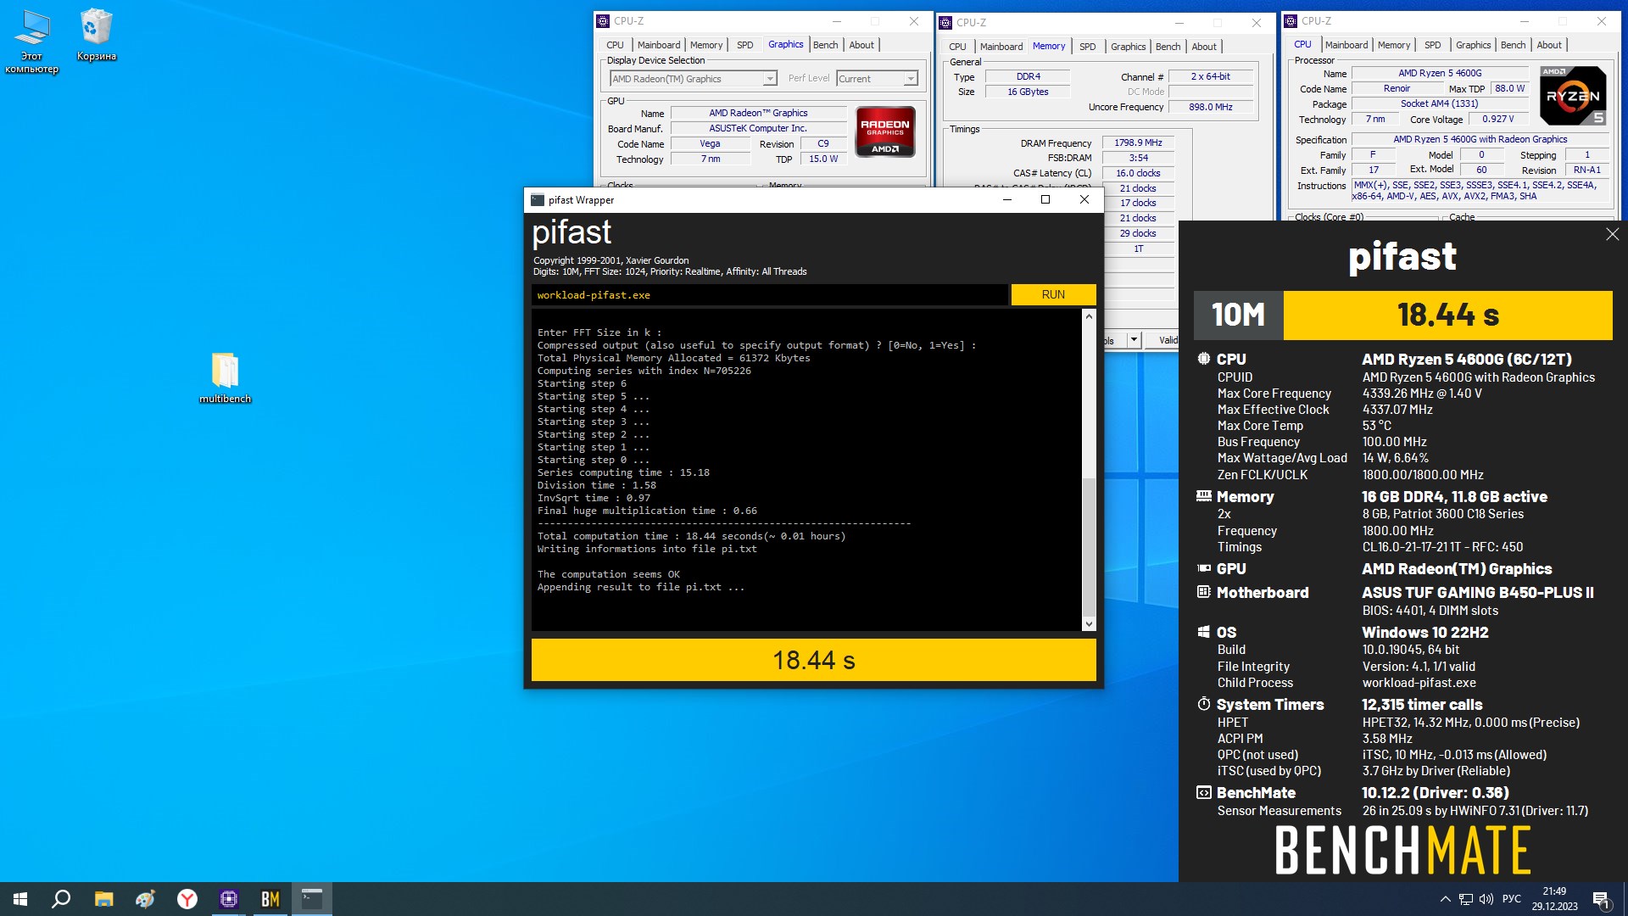Switch keyboard language РУС indicator
Screen dimensions: 1628x916
pyautogui.click(x=1512, y=899)
